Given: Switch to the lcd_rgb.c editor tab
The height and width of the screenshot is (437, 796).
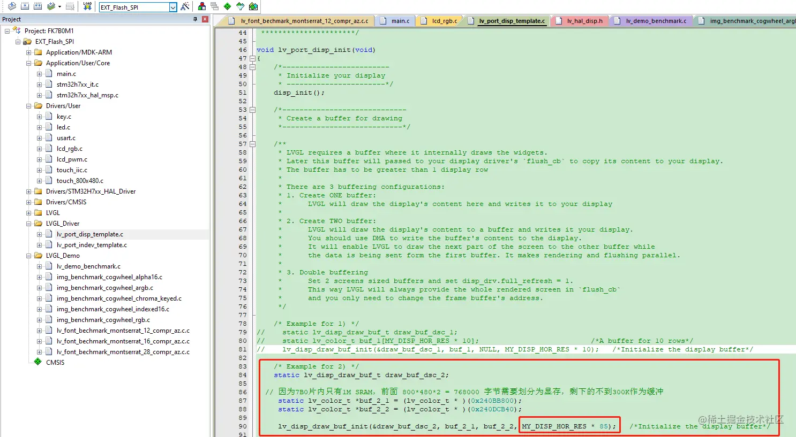Looking at the screenshot, I should coord(439,21).
